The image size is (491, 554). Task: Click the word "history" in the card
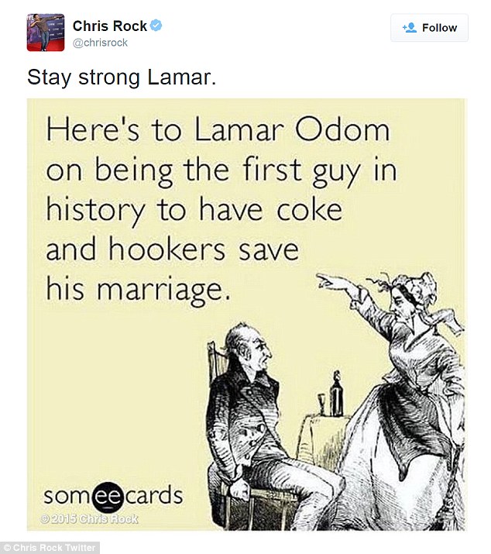(95, 209)
